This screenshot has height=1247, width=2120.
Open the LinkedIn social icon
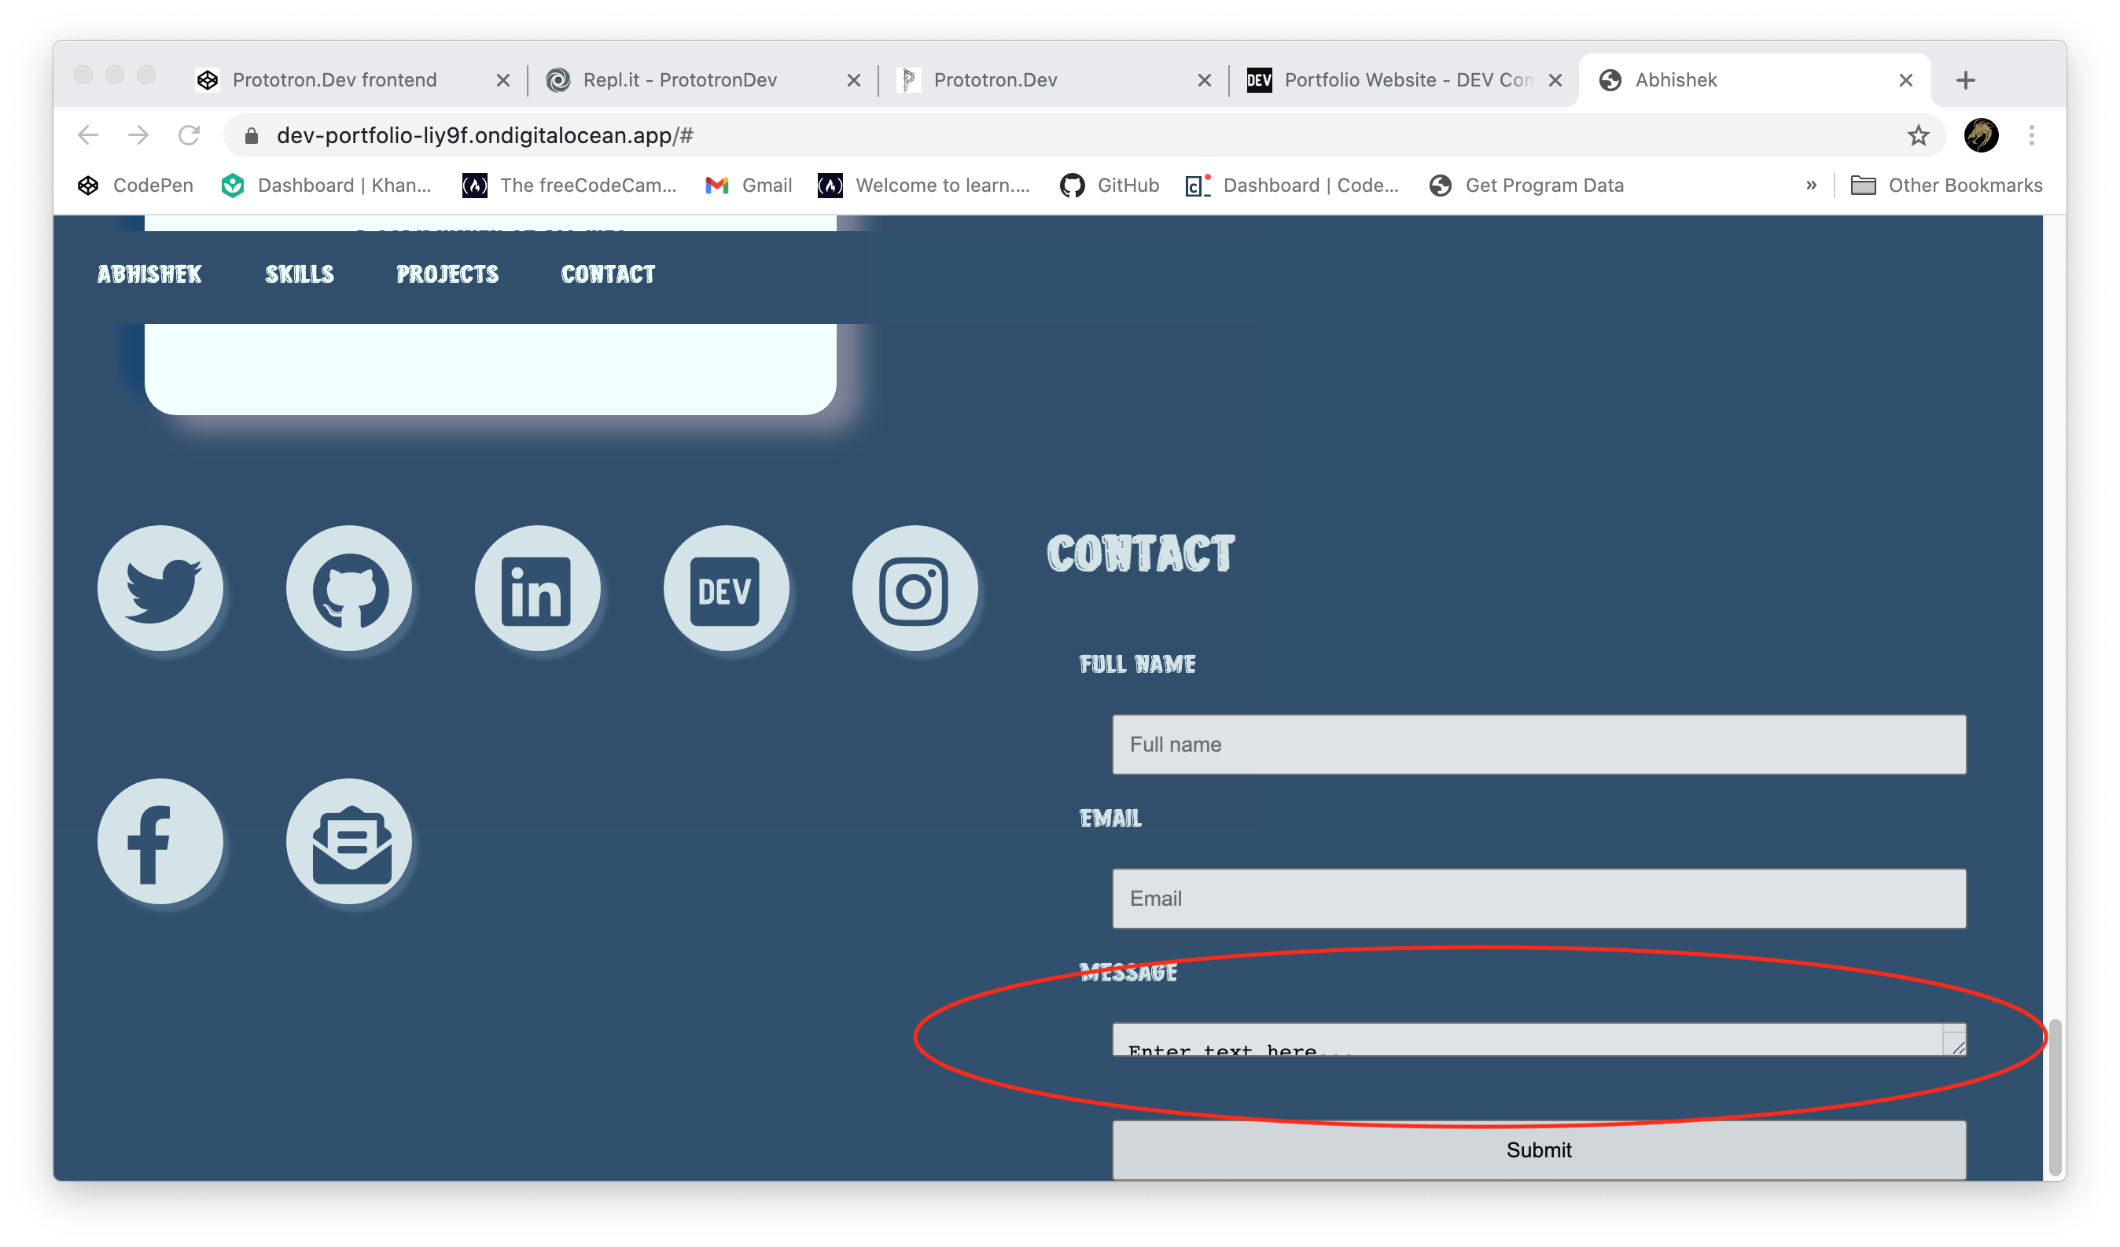(538, 588)
